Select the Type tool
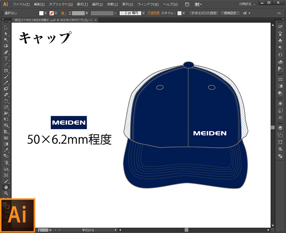The height and width of the screenshot is (233, 286). (6, 58)
